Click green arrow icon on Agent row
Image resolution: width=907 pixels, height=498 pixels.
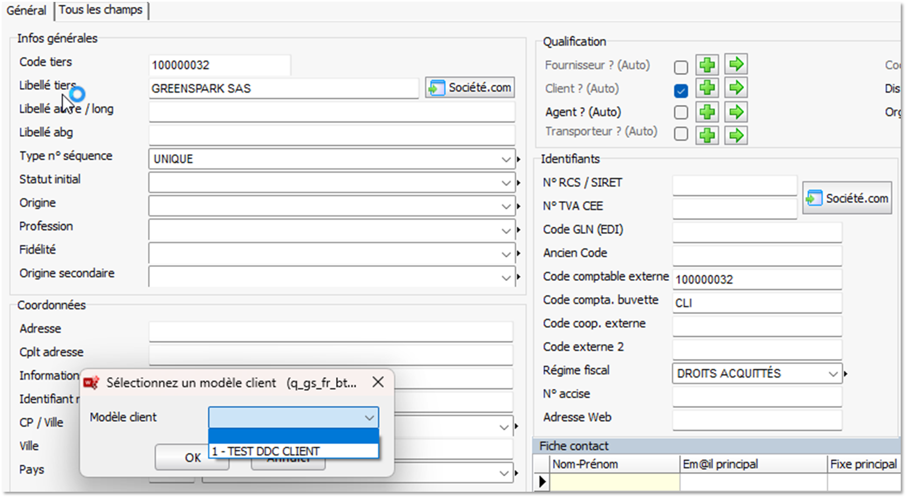click(736, 112)
